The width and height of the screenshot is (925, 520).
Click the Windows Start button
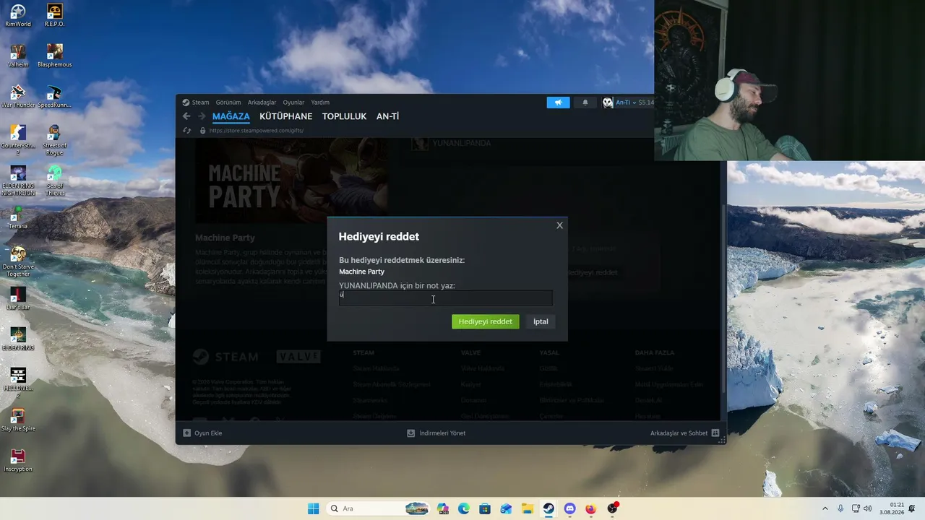[x=313, y=508]
